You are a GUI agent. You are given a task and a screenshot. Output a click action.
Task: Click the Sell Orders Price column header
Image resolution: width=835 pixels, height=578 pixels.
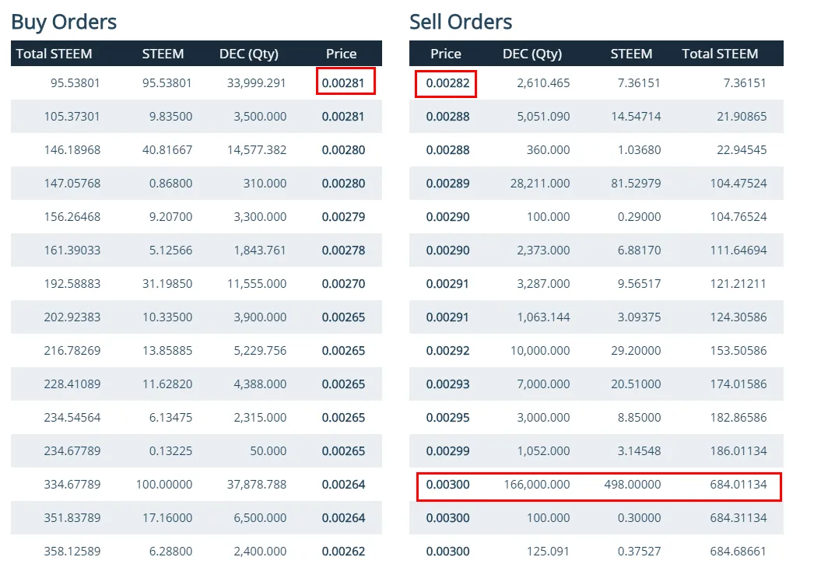tap(446, 54)
